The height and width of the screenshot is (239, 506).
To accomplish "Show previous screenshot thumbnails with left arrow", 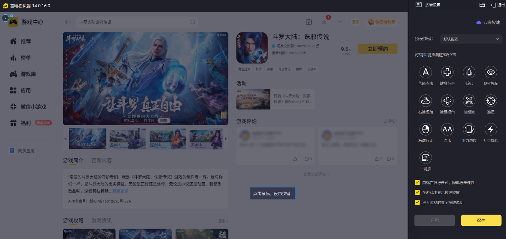I will click(66, 139).
